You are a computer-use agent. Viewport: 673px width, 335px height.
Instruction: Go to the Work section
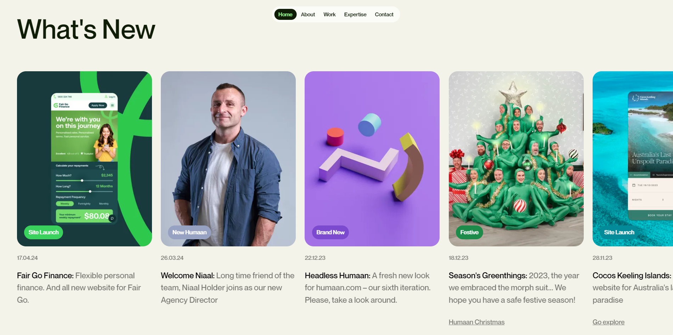click(329, 15)
